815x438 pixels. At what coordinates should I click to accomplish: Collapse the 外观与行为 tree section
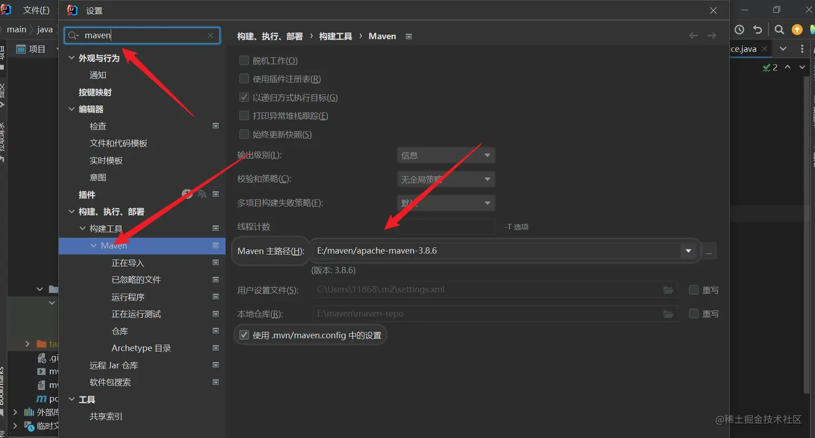[72, 58]
